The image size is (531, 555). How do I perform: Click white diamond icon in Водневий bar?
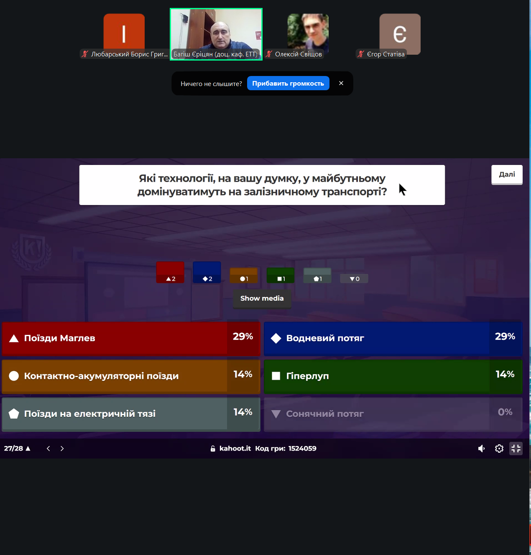click(x=276, y=338)
